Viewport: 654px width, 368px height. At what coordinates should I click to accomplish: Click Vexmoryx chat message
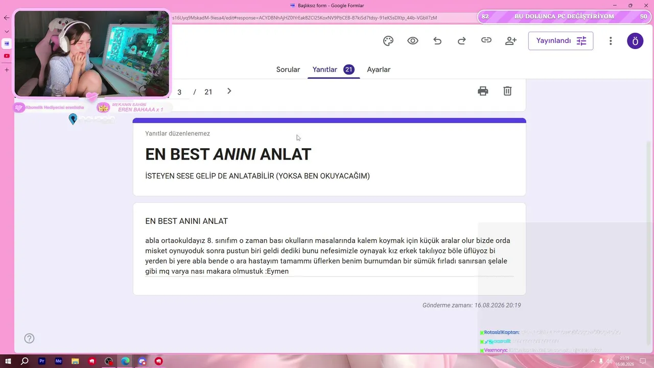[541, 350]
